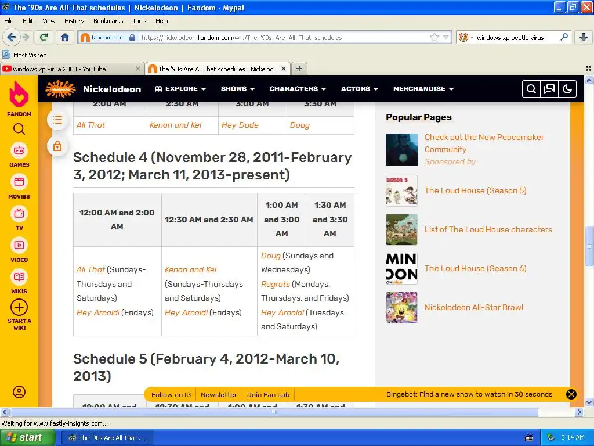Expand the Explore dropdown

click(x=180, y=89)
